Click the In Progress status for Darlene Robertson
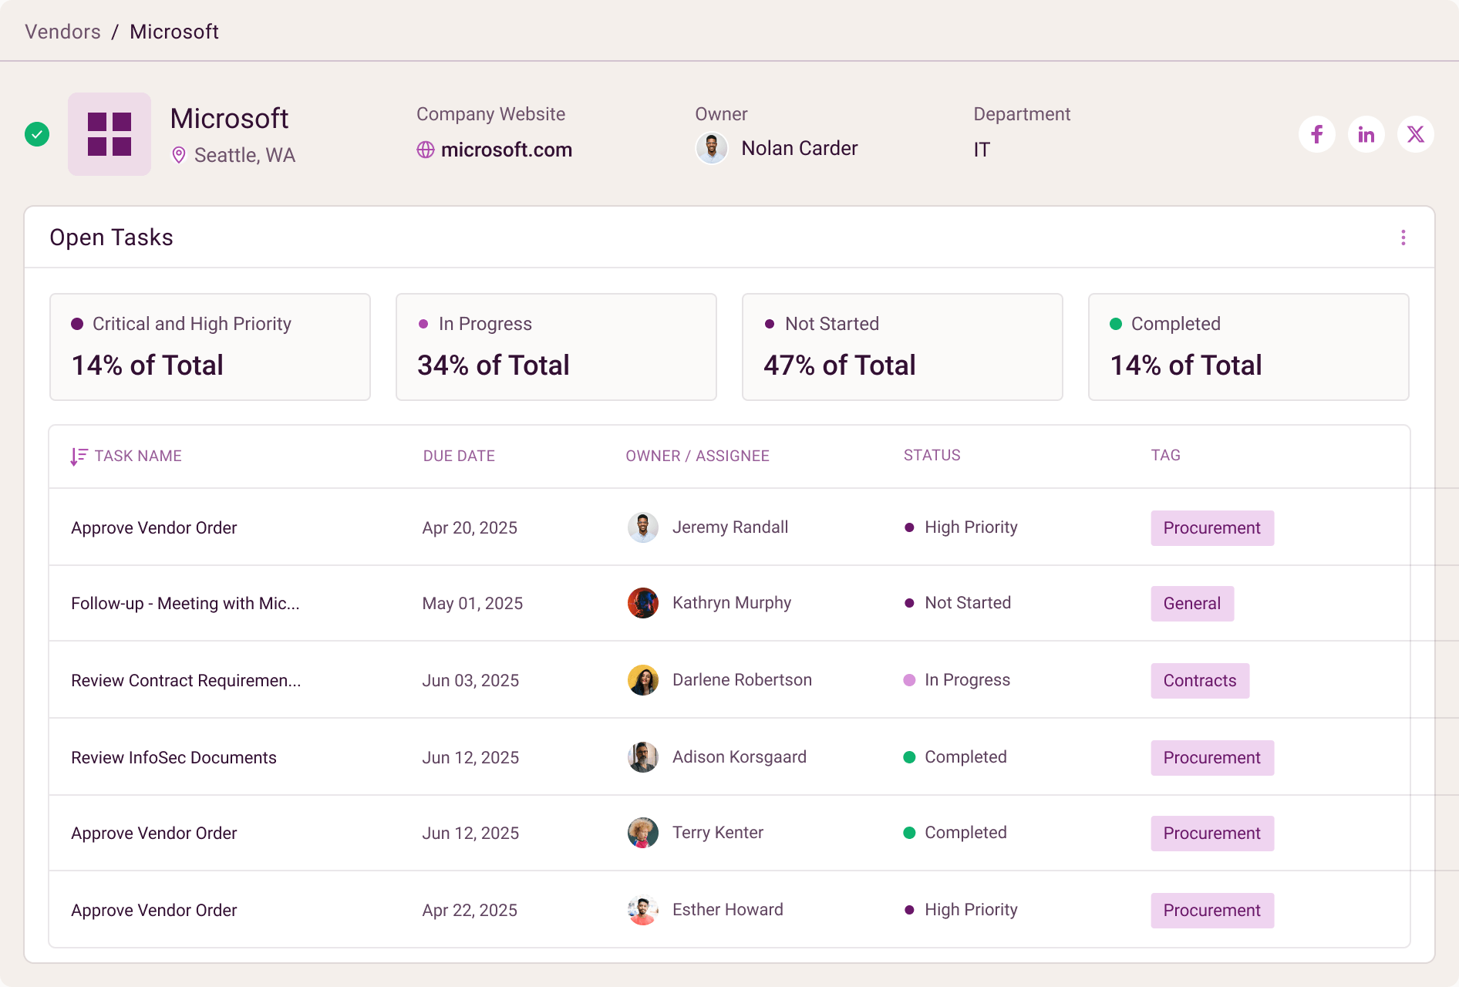 957,680
